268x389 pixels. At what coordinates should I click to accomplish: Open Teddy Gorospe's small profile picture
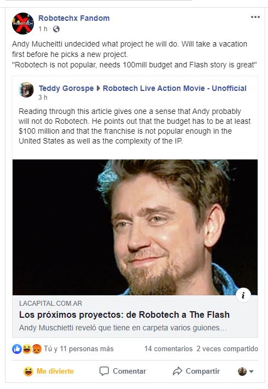pos(26,90)
